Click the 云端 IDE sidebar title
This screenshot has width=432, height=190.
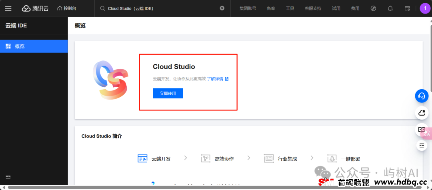click(16, 26)
